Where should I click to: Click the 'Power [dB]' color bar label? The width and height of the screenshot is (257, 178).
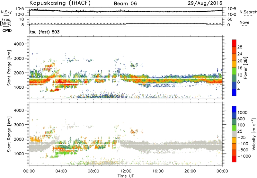(x=245, y=68)
